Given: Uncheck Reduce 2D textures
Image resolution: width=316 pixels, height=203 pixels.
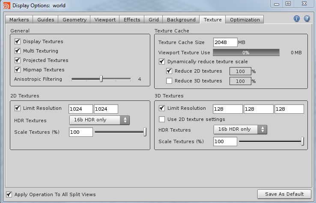Looking at the screenshot, I should coord(169,71).
